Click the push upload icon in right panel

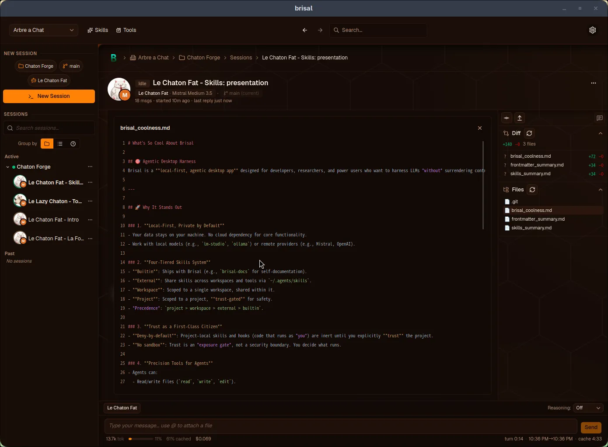pyautogui.click(x=520, y=118)
